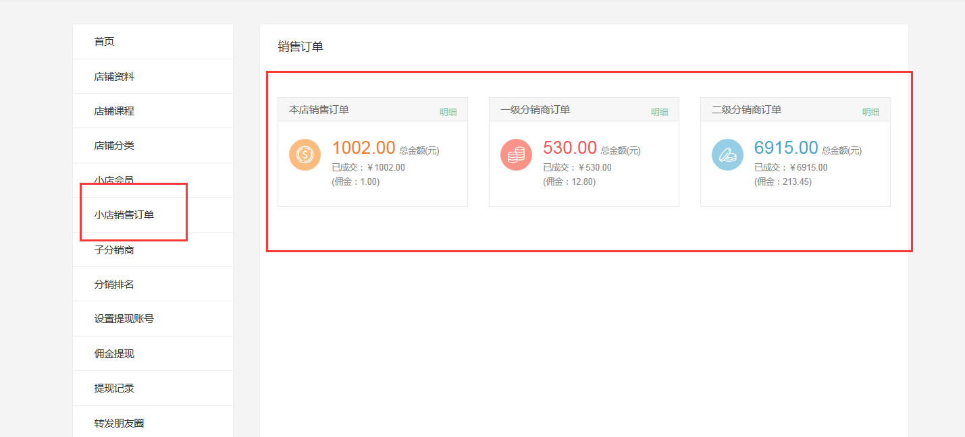Viewport: 965px width, 437px height.
Task: Open 小店会员 sidebar item
Action: pyautogui.click(x=153, y=180)
